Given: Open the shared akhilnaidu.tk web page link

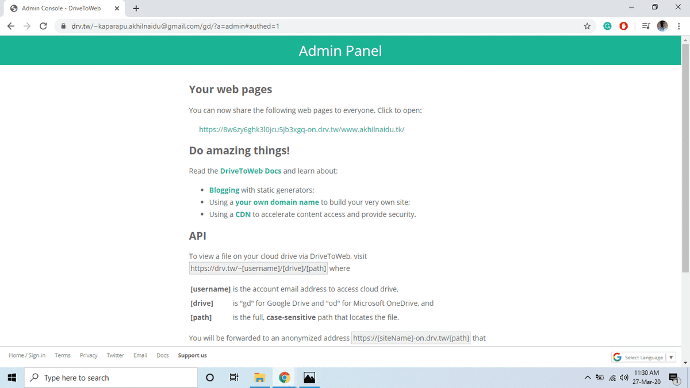Looking at the screenshot, I should click(x=302, y=129).
